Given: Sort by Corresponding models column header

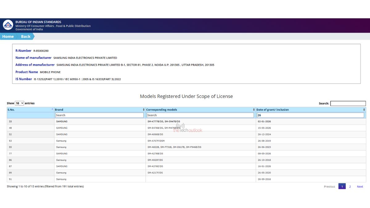Looking at the screenshot, I should coord(201,110).
